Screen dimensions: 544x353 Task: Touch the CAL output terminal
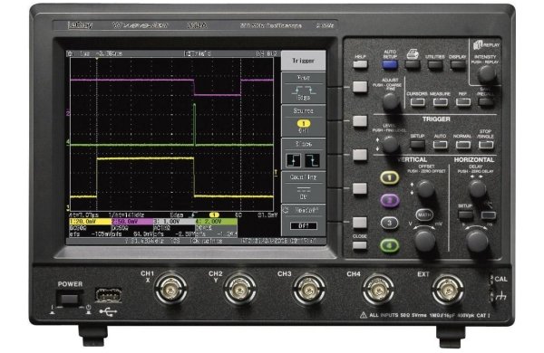492,280
